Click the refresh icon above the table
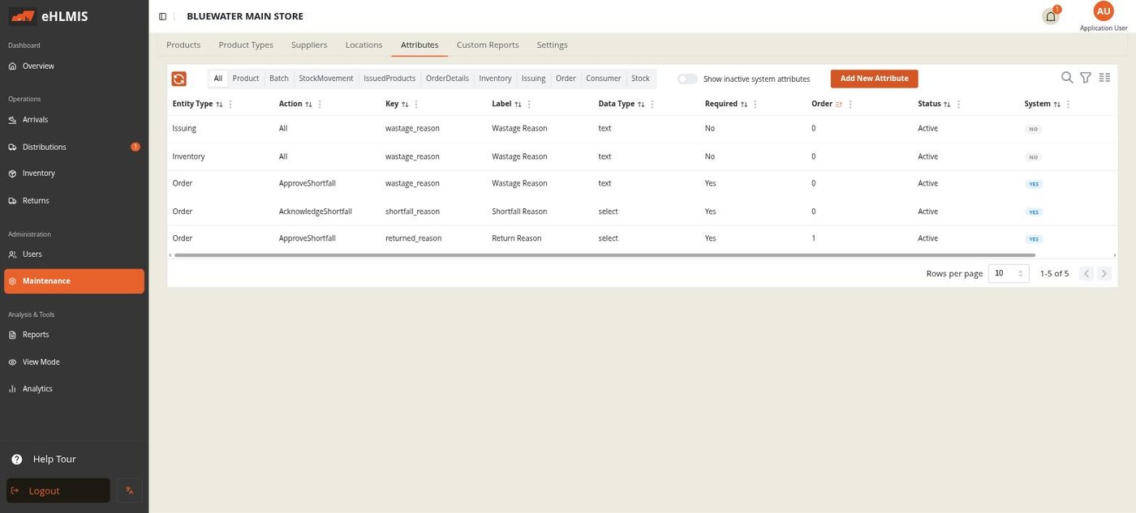Image resolution: width=1136 pixels, height=513 pixels. tap(179, 79)
